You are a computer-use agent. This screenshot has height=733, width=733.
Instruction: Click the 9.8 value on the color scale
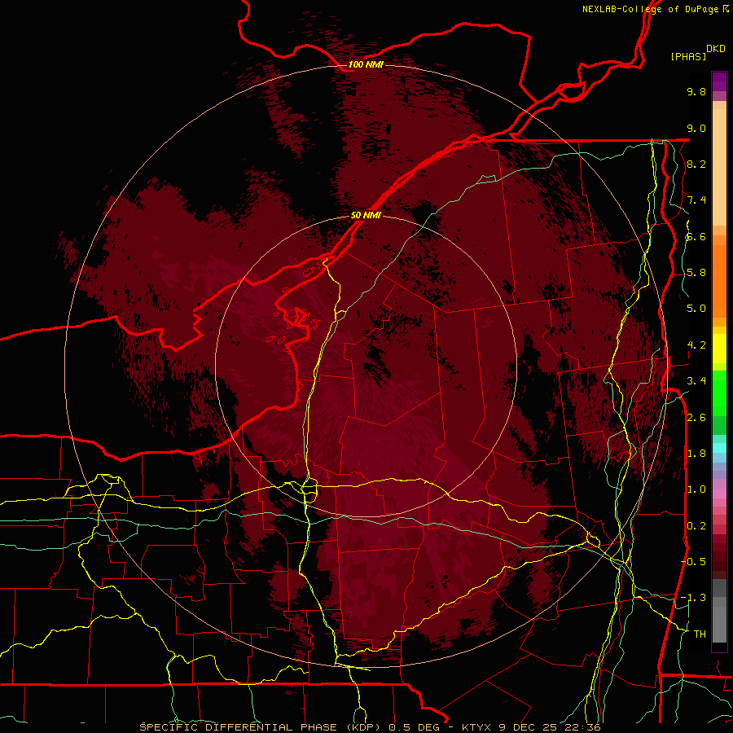tap(696, 91)
